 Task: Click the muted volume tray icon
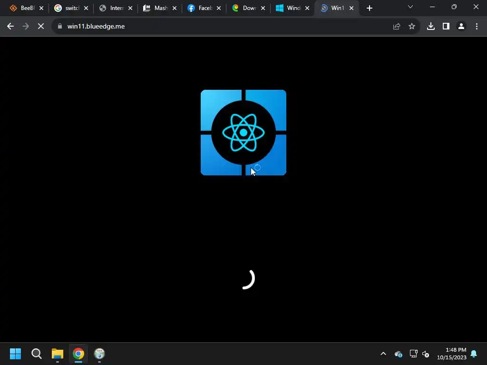pos(426,354)
